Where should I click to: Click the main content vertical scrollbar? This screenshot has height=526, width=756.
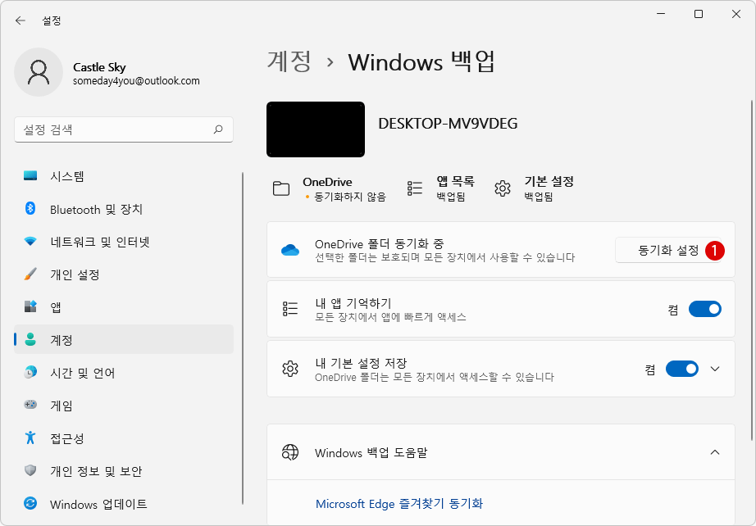[x=751, y=270]
